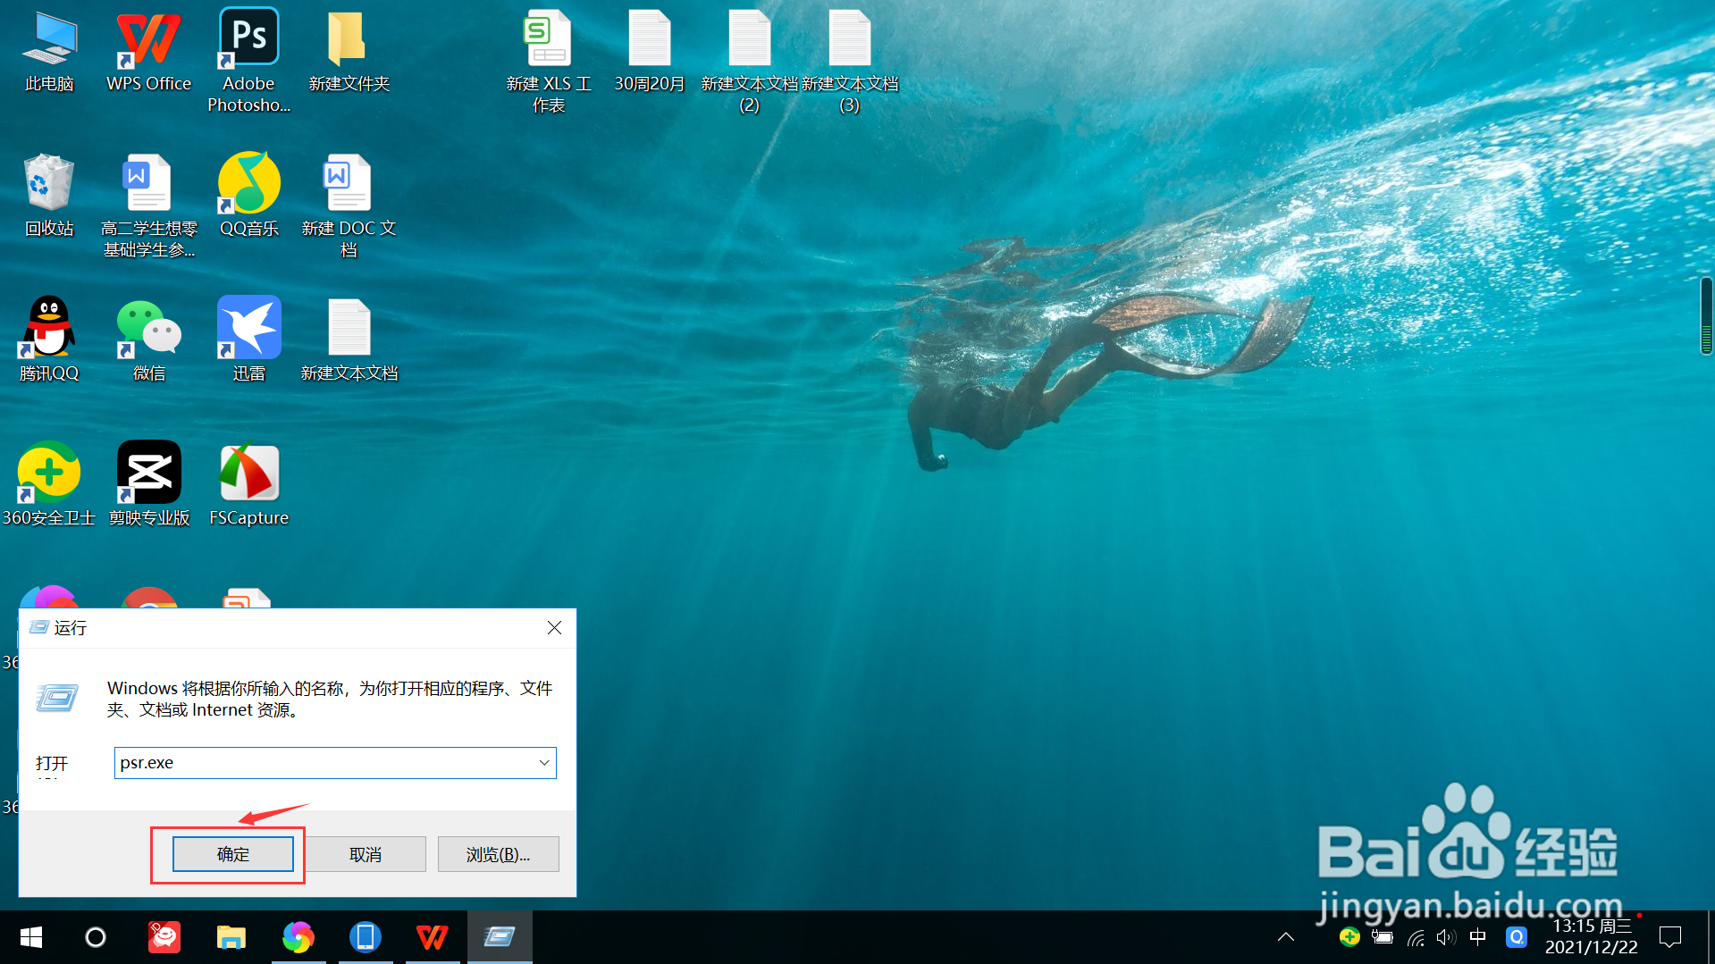Open the volume speaker tray icon
This screenshot has width=1715, height=964.
[1446, 937]
